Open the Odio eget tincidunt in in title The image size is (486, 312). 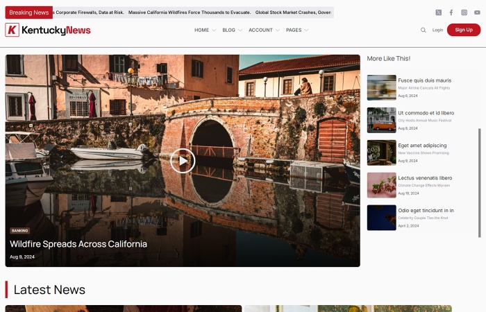426,211
